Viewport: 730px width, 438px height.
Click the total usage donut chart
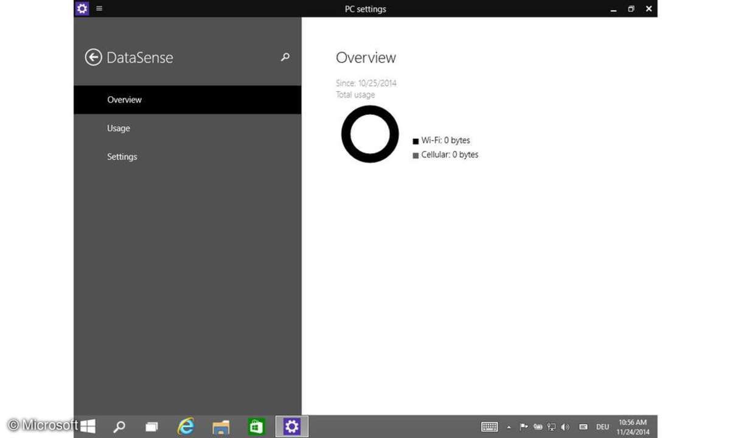tap(370, 134)
